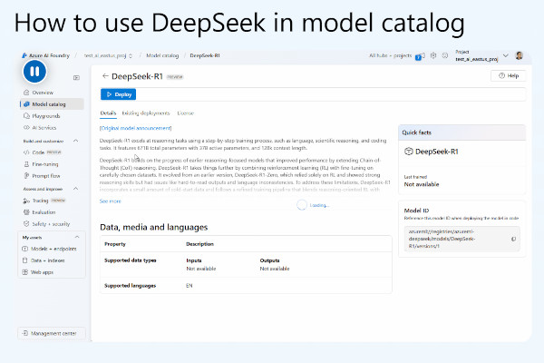Screen dimensions: 544x363
Task: Switch to the License tab
Action: pyautogui.click(x=185, y=113)
